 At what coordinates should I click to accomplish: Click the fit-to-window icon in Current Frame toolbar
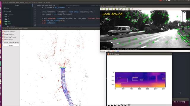pos(119,9)
